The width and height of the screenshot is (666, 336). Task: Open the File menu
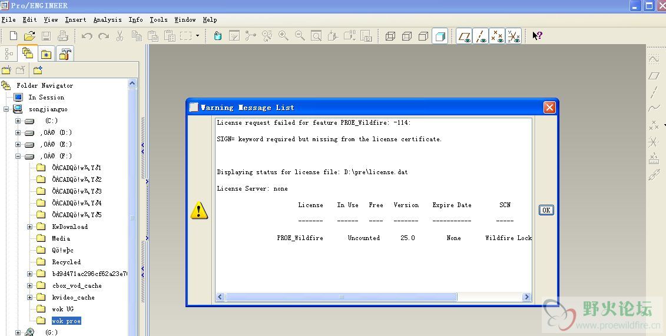point(8,19)
